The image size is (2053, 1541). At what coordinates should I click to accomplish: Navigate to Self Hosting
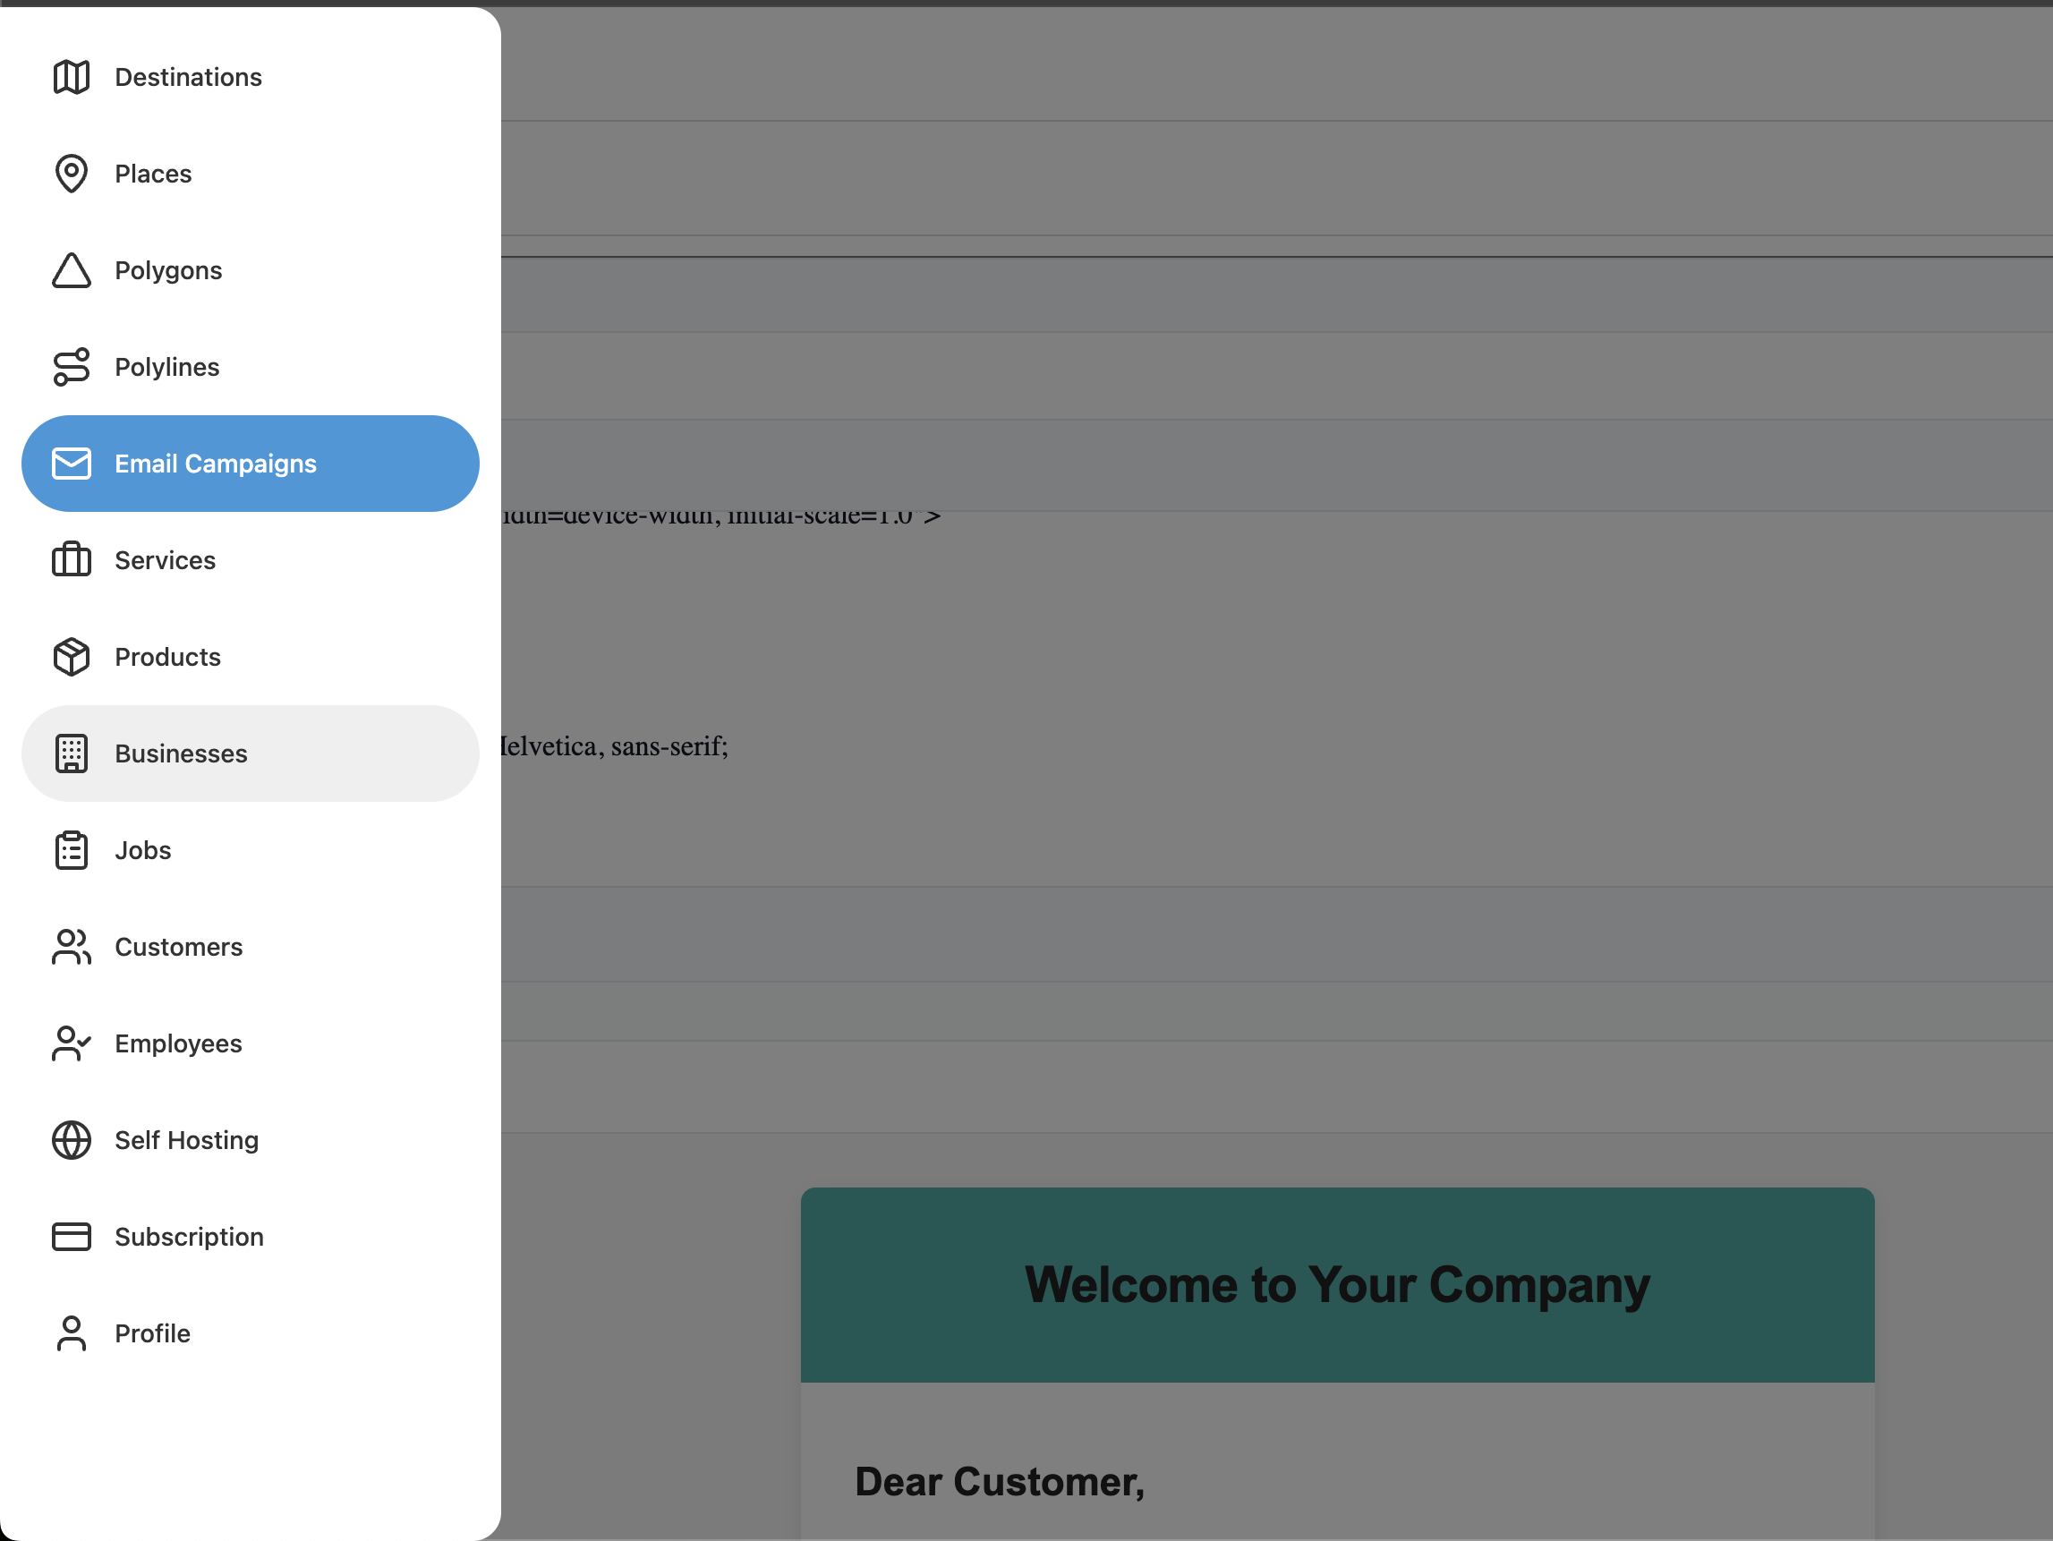tap(186, 1140)
